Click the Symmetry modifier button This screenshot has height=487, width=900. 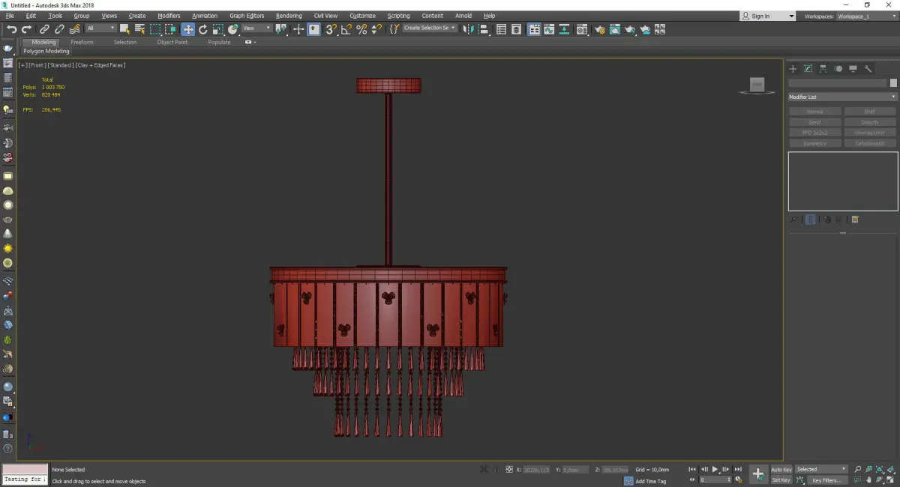coord(814,143)
